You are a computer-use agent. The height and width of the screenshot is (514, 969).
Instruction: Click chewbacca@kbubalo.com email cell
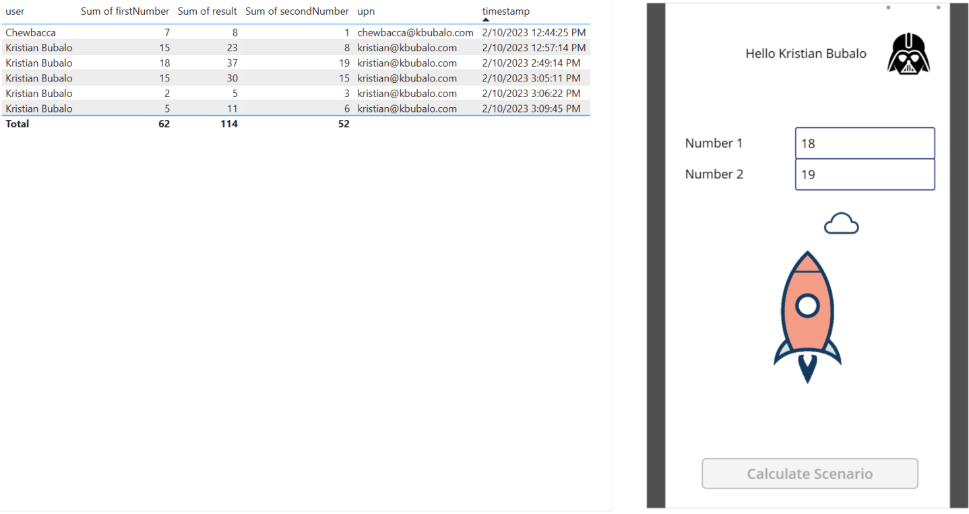(x=415, y=32)
